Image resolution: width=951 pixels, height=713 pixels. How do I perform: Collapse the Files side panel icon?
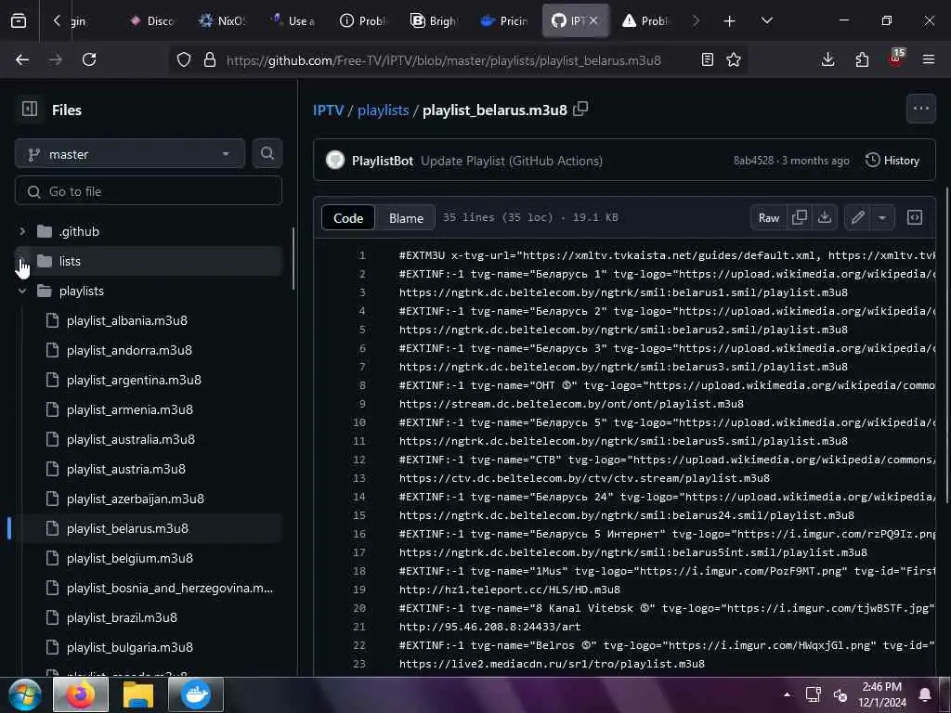pos(29,110)
